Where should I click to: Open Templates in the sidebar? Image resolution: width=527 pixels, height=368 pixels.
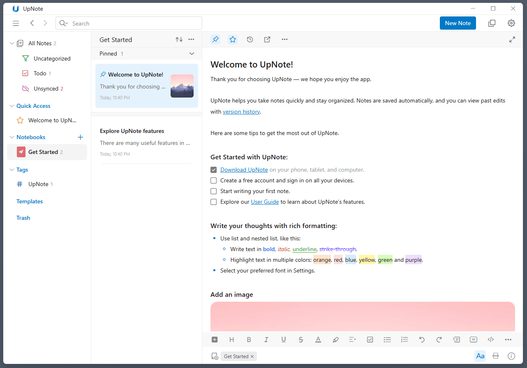coord(30,201)
